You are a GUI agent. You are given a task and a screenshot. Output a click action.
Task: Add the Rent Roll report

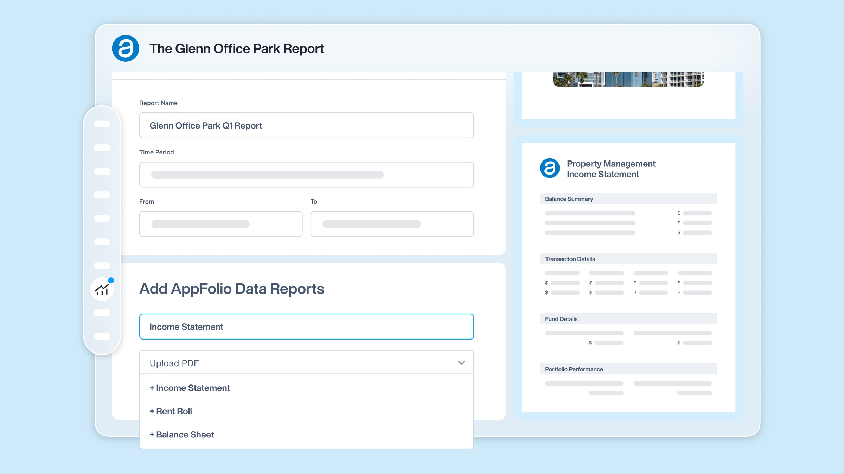click(171, 411)
